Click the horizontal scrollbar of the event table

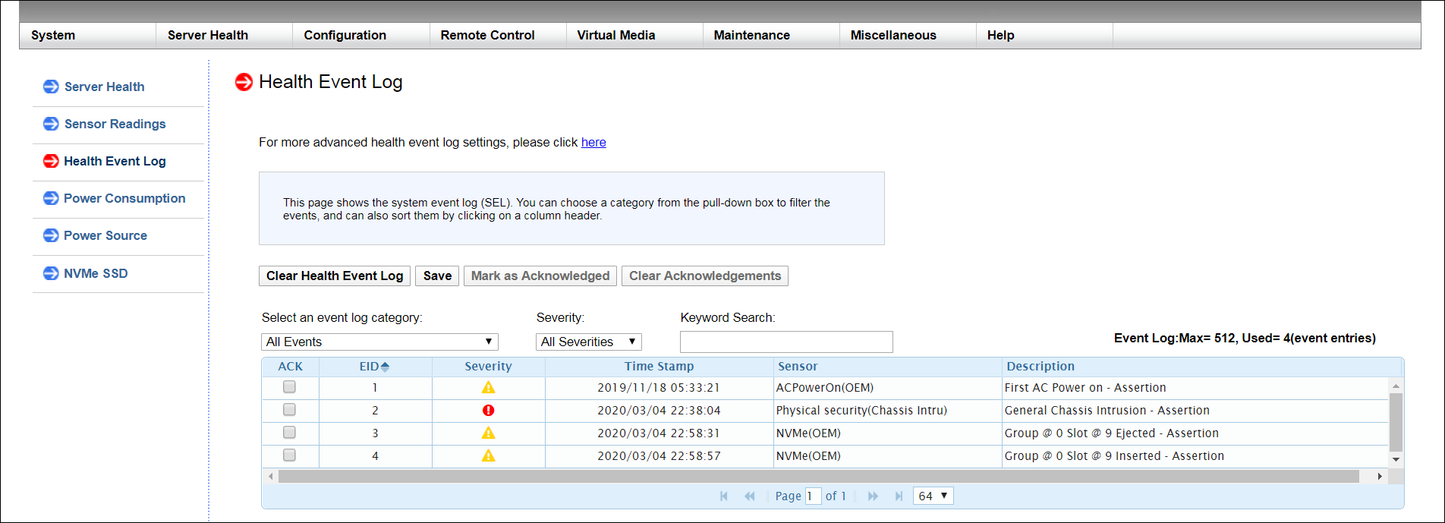(x=818, y=477)
